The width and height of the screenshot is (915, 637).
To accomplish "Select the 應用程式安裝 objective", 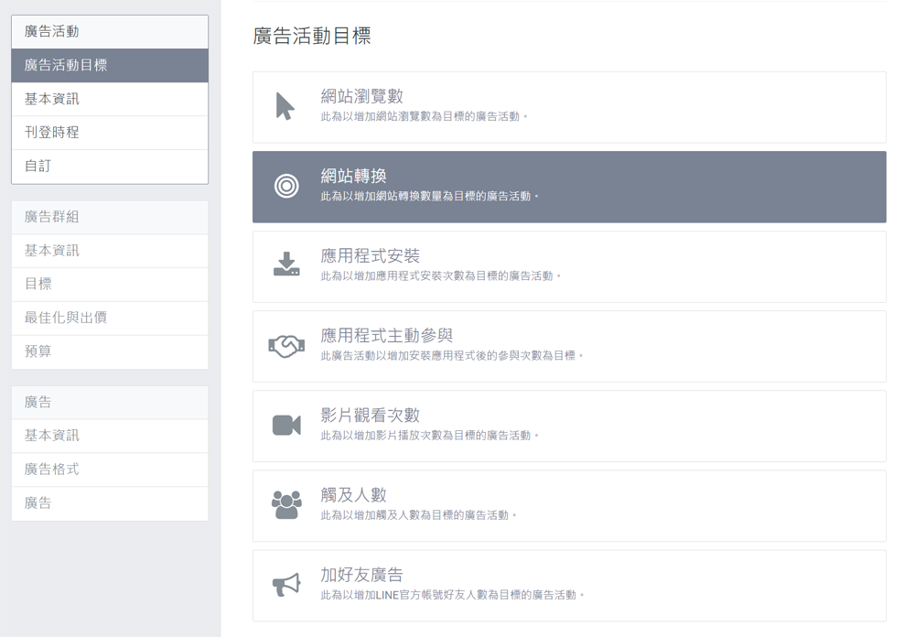I will pos(567,265).
